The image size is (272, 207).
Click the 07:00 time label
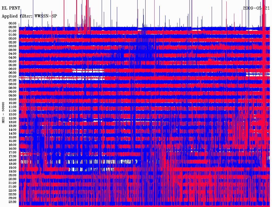[12, 77]
